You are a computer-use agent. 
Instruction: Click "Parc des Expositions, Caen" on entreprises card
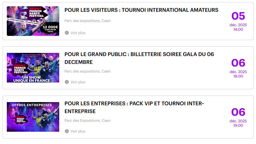pyautogui.click(x=88, y=120)
